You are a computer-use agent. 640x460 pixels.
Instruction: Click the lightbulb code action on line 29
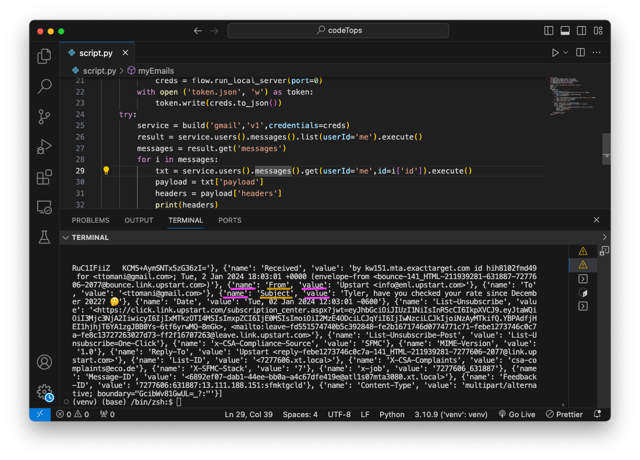[x=106, y=170]
